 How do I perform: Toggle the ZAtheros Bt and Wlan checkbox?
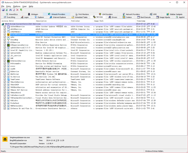tap(5, 108)
